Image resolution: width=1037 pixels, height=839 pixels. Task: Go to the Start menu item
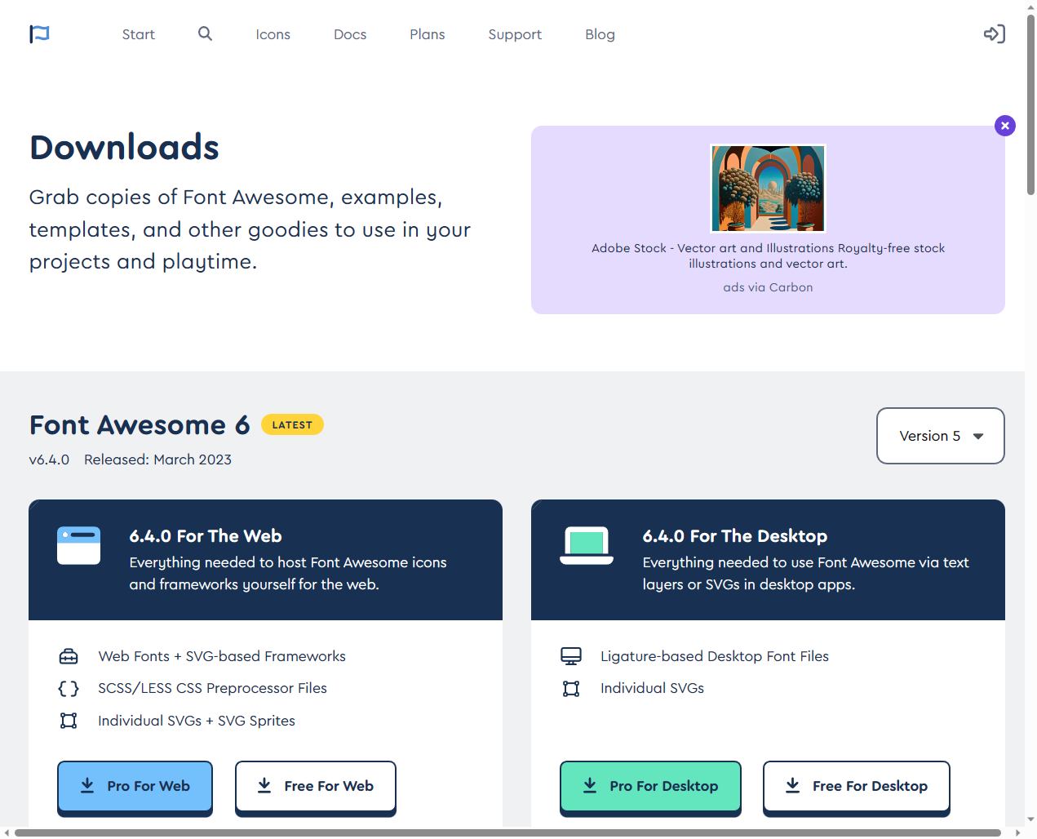(139, 34)
